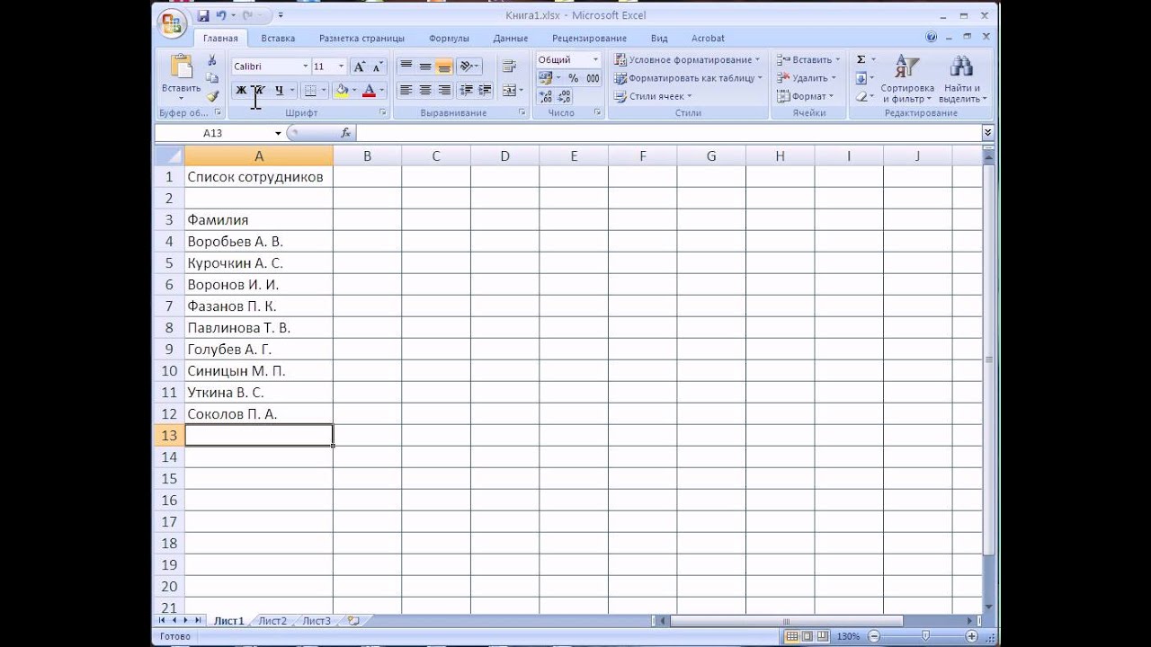This screenshot has width=1151, height=647.
Task: Apply red font color A
Action: (369, 91)
